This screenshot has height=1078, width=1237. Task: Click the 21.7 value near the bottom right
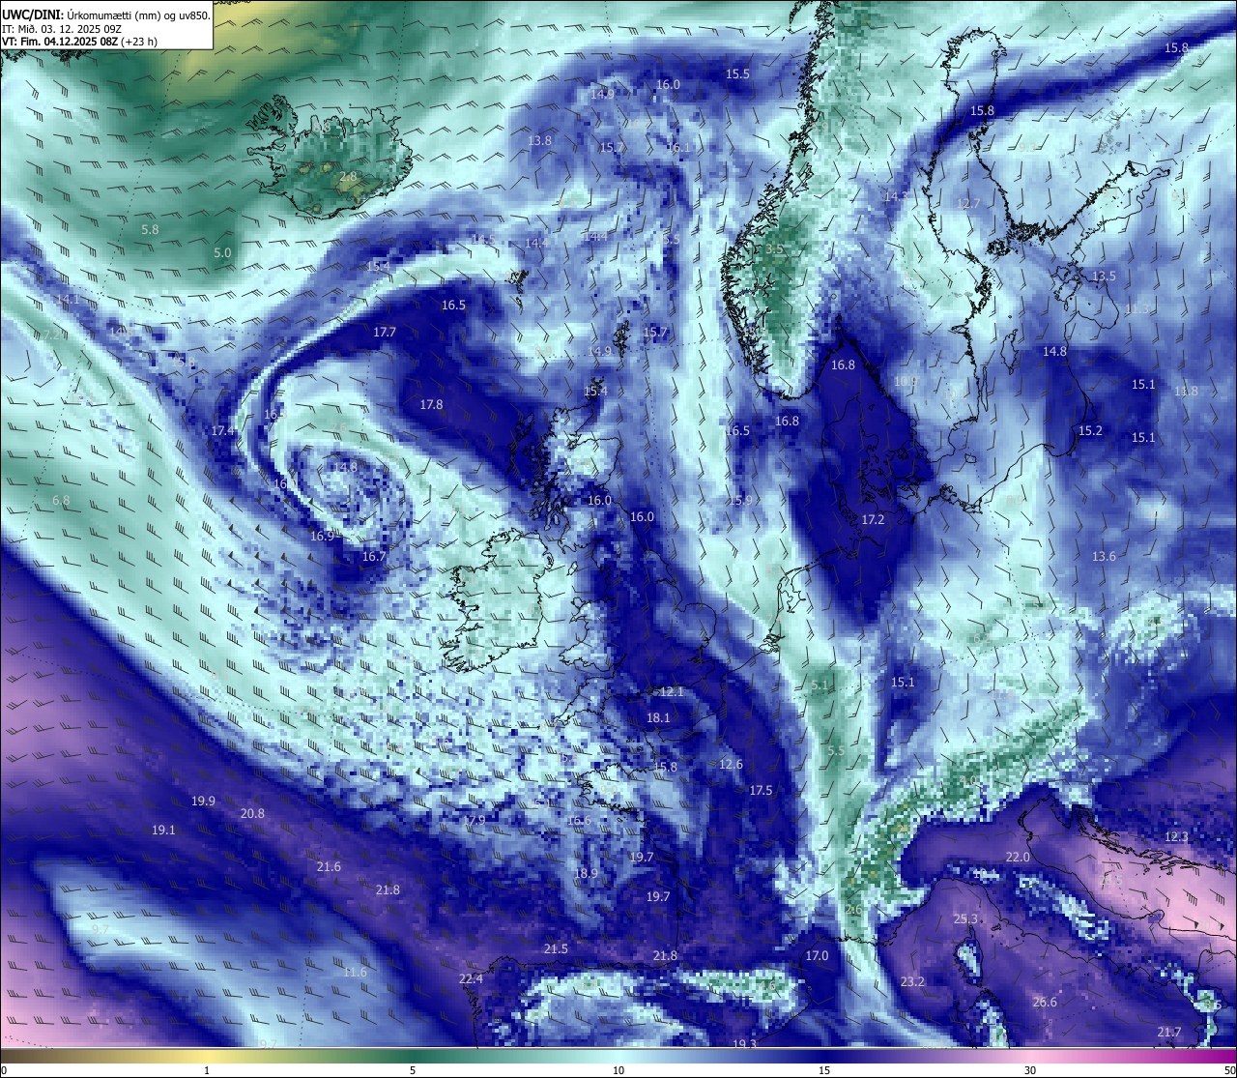tap(1169, 1033)
